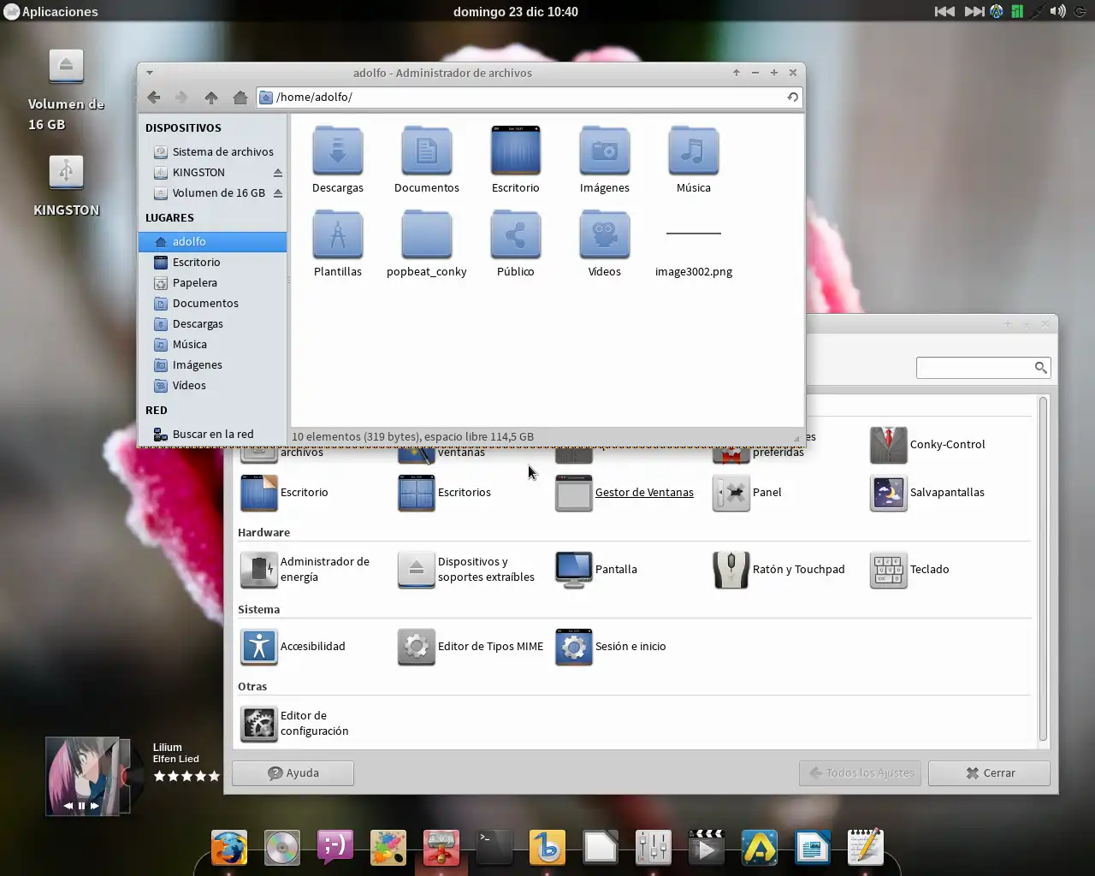1095x876 pixels.
Task: Select Sistema de archivos in sidebar
Action: point(212,152)
